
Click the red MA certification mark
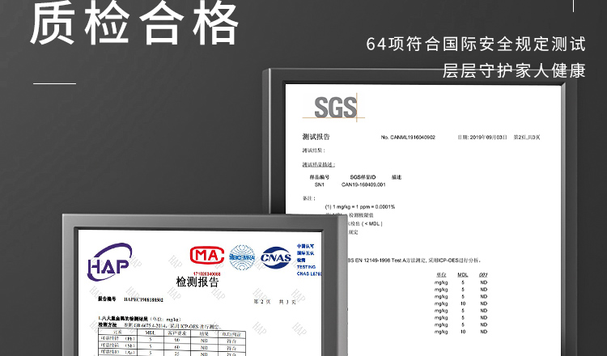207,256
